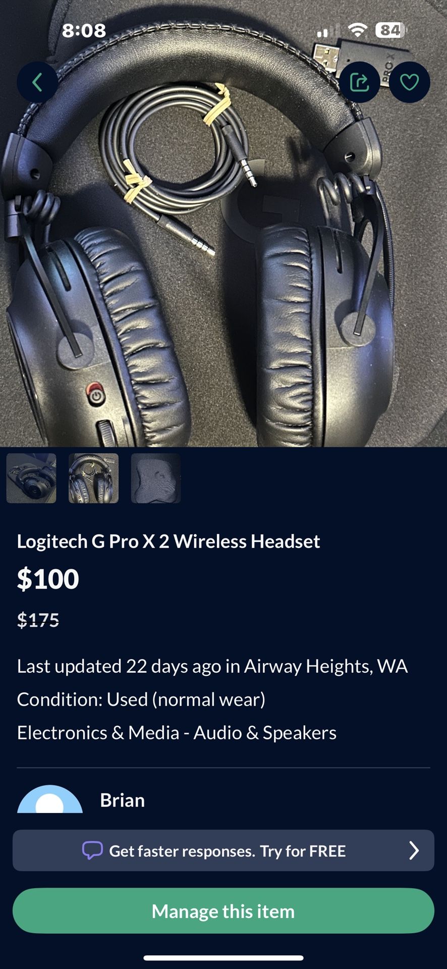447x969 pixels.
Task: Select the second thumbnail showing headset and cable
Action: click(x=94, y=478)
